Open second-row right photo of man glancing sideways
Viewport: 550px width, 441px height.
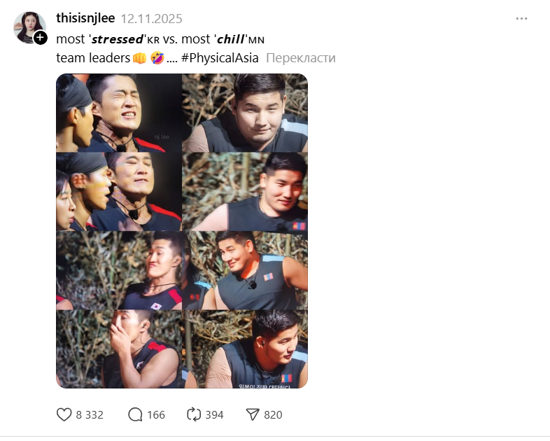click(x=245, y=192)
